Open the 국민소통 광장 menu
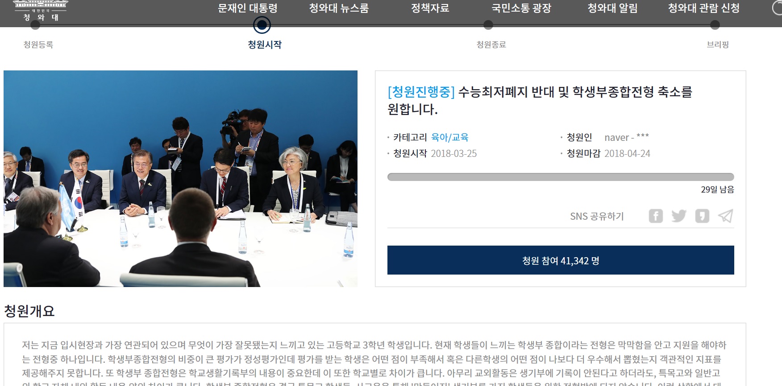The height and width of the screenshot is (386, 782). click(x=521, y=8)
